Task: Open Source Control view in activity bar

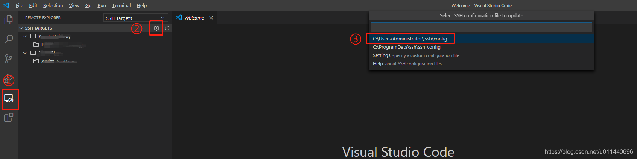Action: point(8,59)
